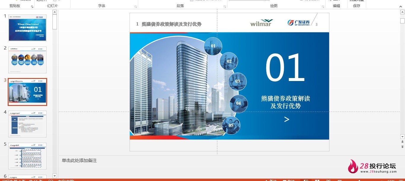Click the 幻灯片 ribbon group label
405x181 pixels.
52,6
